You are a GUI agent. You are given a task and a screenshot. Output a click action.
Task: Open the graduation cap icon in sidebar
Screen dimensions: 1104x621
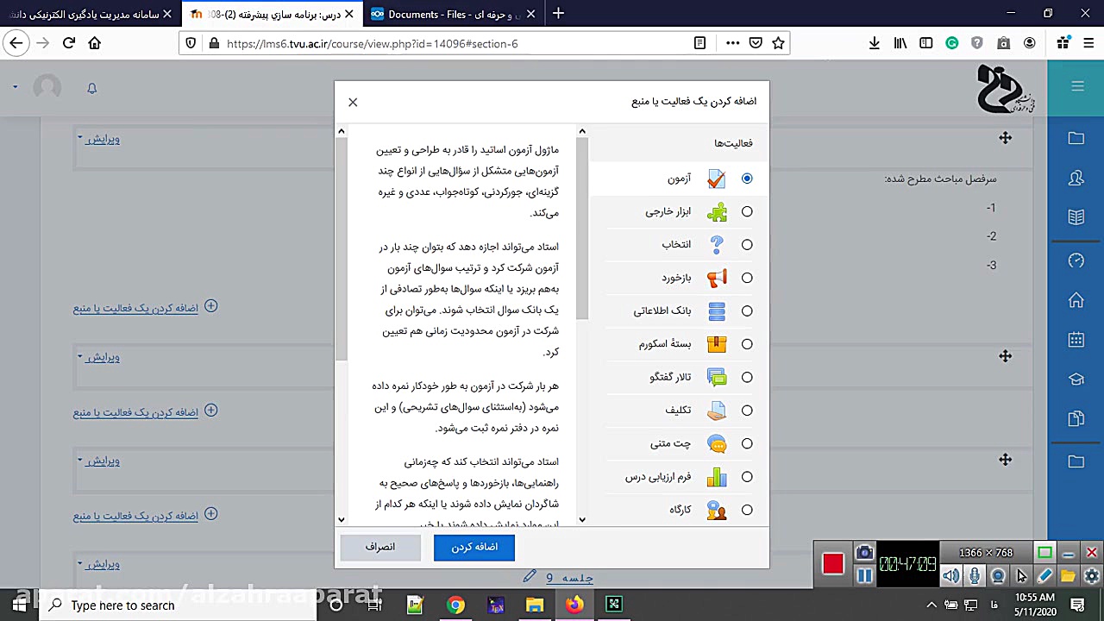[1076, 379]
